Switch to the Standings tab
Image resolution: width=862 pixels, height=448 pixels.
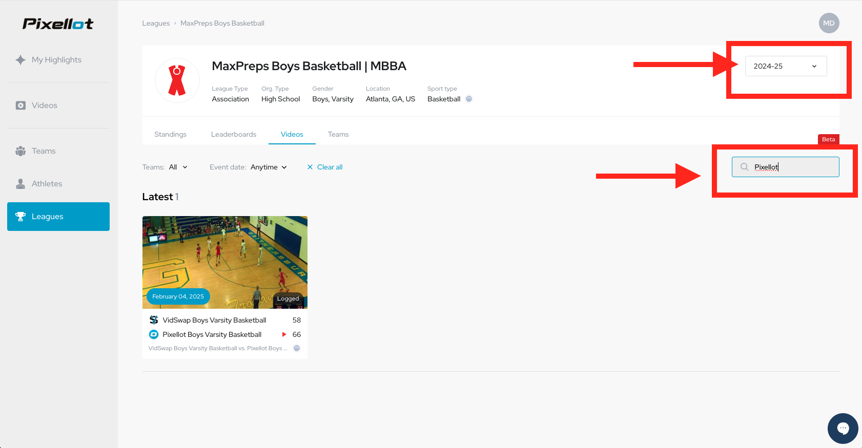click(x=170, y=134)
